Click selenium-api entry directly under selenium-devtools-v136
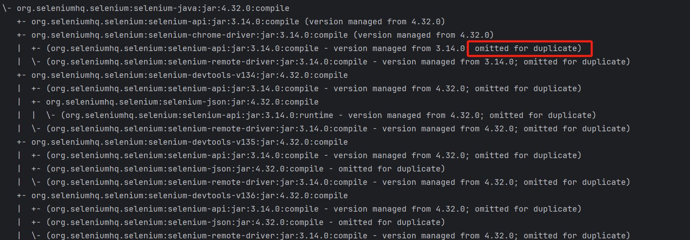Screen dimensions: 690x240 pyautogui.click(x=183, y=209)
